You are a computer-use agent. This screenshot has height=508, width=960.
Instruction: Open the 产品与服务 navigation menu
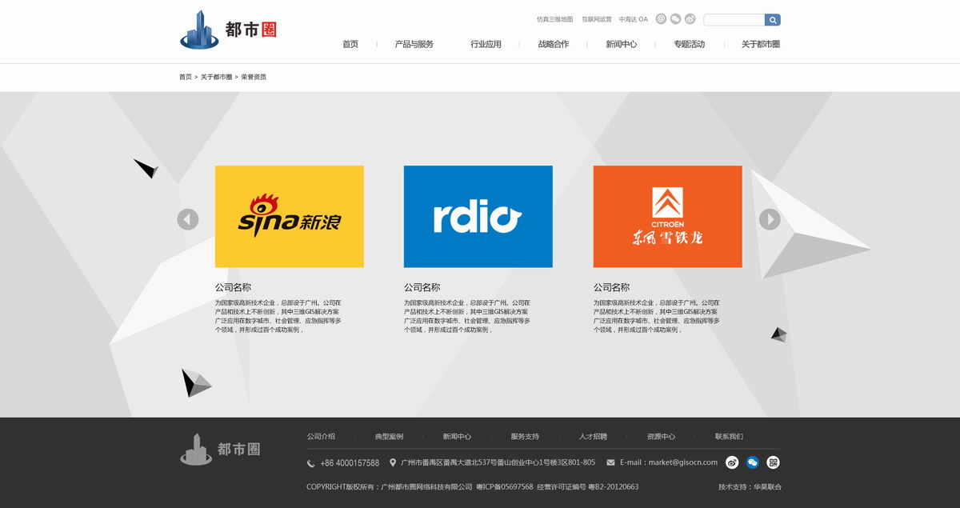pos(414,45)
